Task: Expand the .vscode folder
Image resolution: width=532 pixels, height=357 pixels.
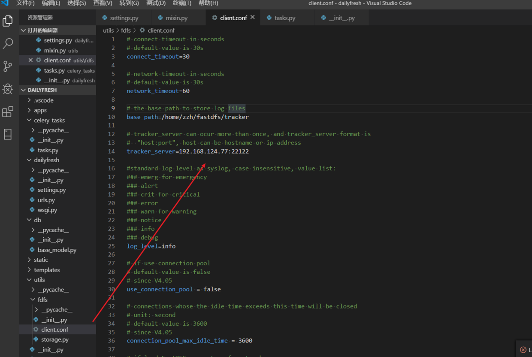Action: (57, 100)
